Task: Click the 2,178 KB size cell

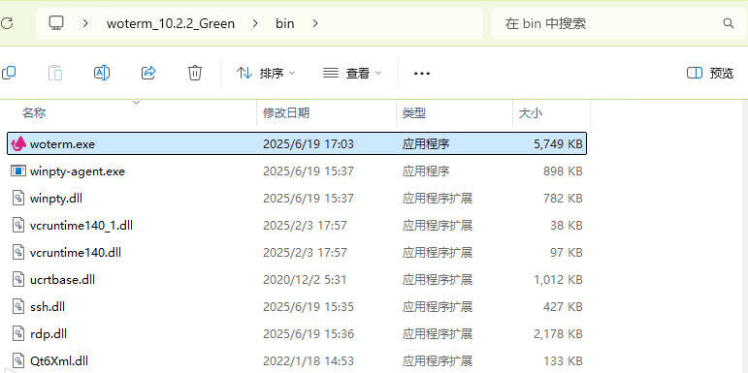Action: 558,334
